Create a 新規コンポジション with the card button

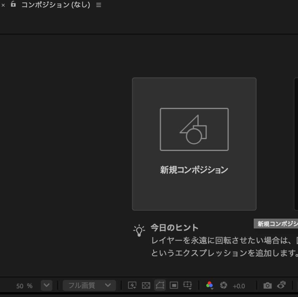(x=194, y=143)
